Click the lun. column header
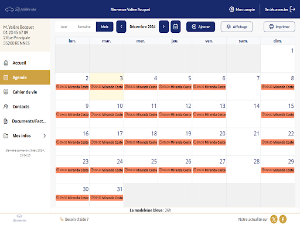Image resolution: width=300 pixels, height=225 pixels. point(72,41)
